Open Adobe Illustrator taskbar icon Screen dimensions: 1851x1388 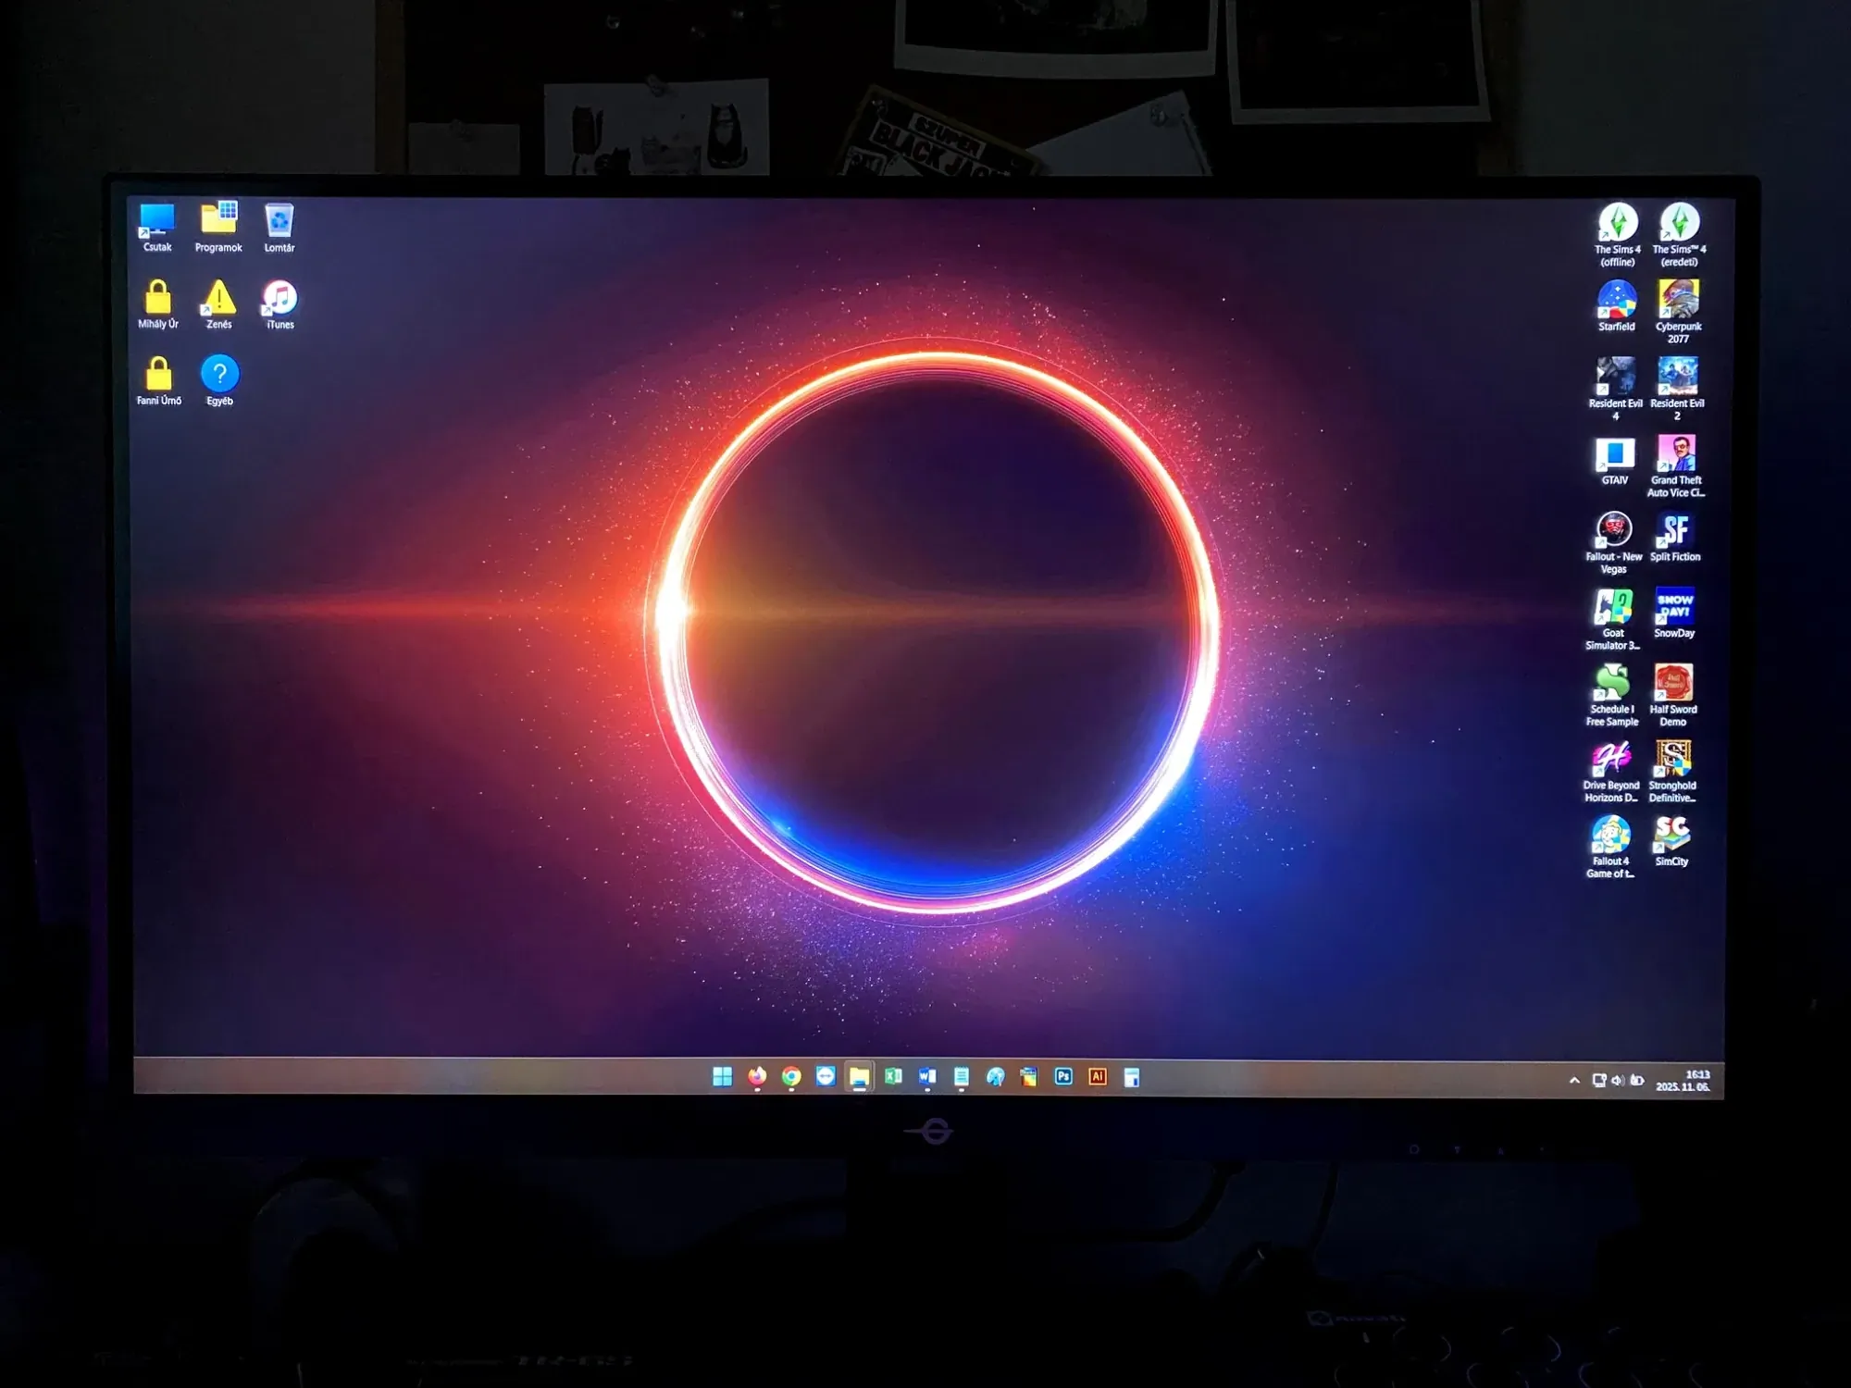(1098, 1076)
